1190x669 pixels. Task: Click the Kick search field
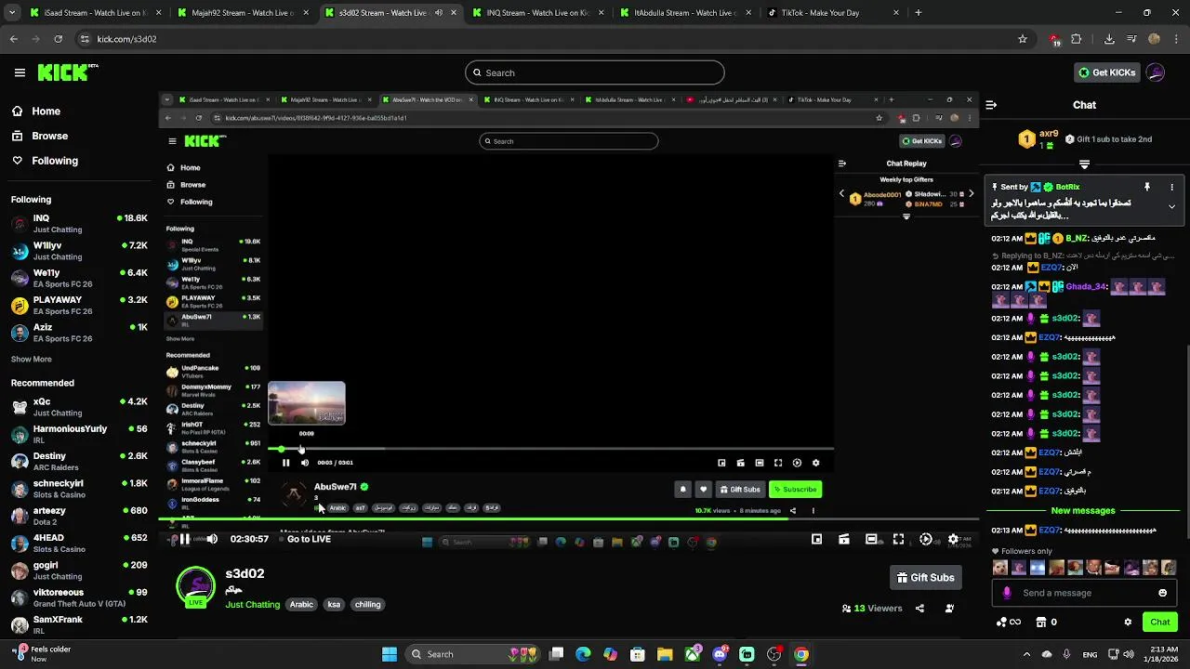click(595, 72)
